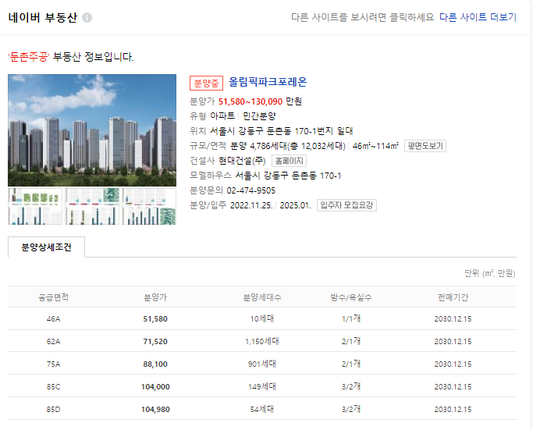Click the 전매기간 column header
The width and height of the screenshot is (533, 430).
453,297
